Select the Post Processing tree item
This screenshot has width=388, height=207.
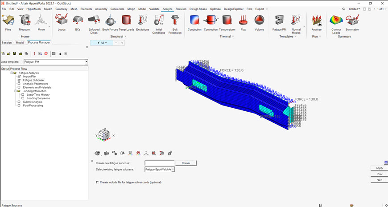coord(33,106)
